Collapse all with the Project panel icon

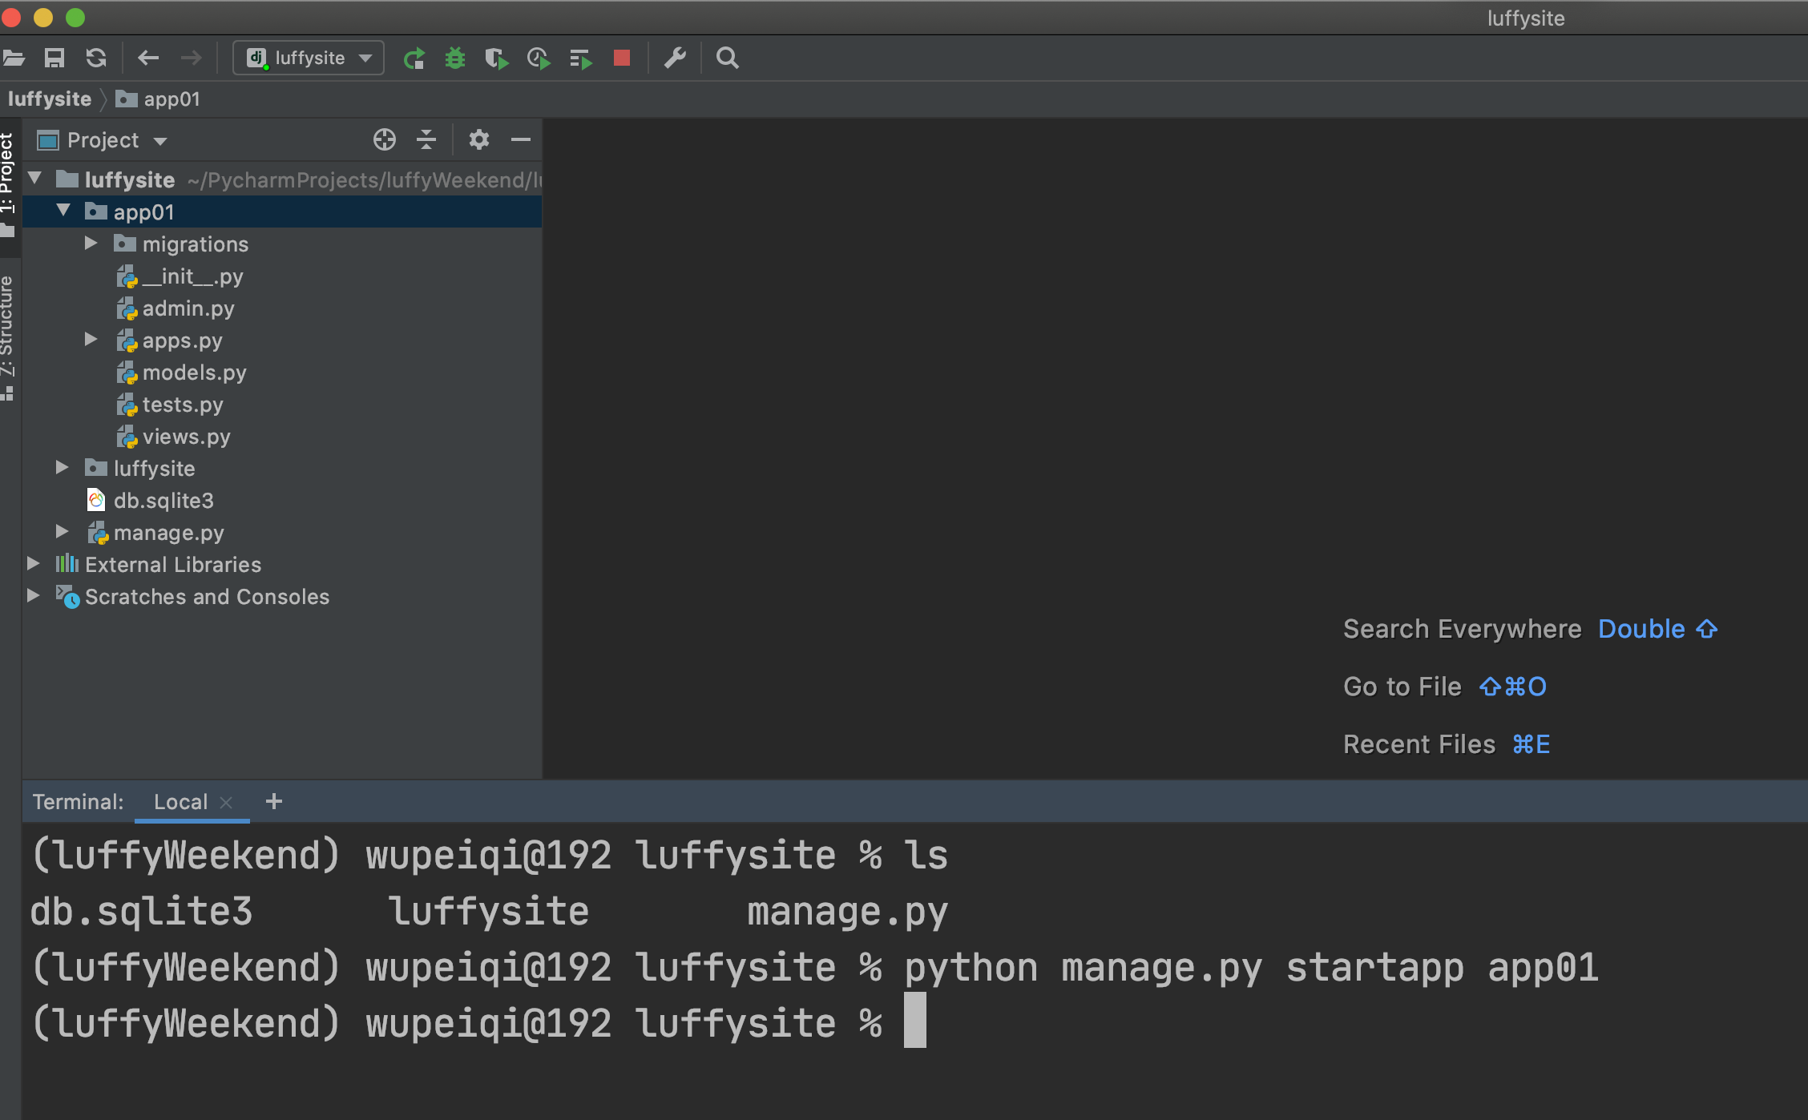pos(426,140)
